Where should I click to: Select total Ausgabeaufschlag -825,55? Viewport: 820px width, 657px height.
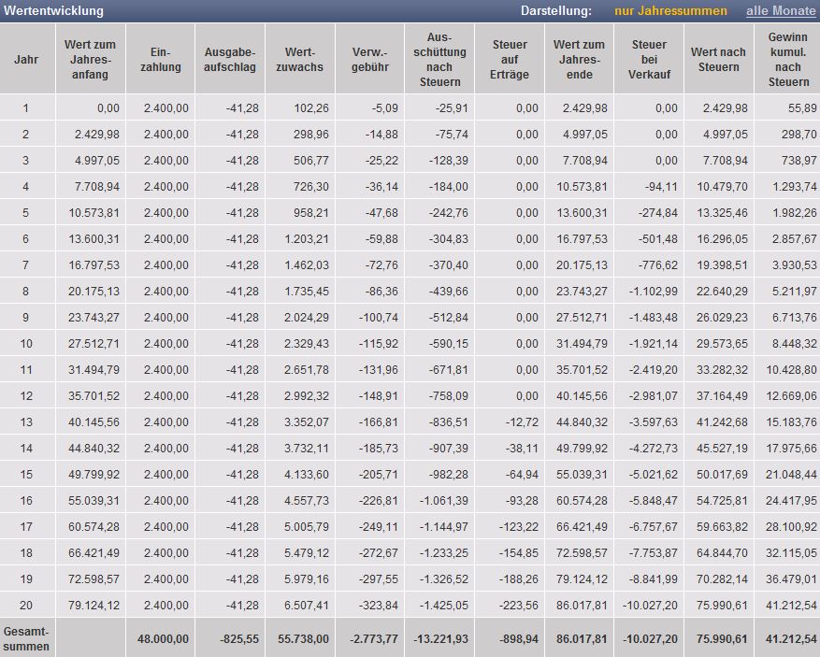[239, 638]
